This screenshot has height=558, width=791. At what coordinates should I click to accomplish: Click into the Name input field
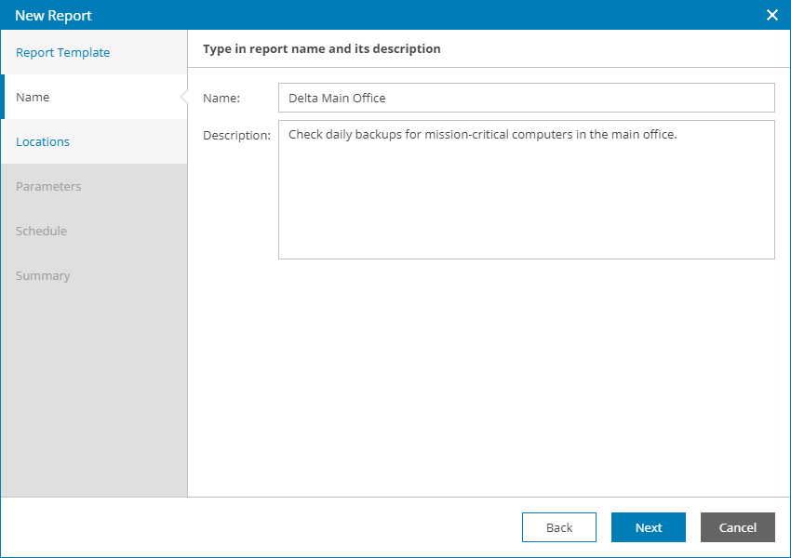[526, 98]
